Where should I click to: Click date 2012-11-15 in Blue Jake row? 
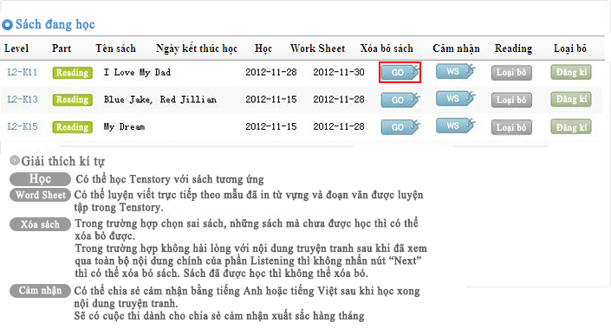coord(271,100)
